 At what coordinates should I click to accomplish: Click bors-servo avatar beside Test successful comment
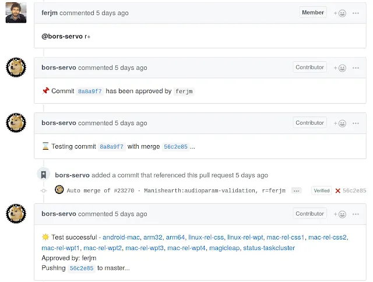[x=16, y=214]
